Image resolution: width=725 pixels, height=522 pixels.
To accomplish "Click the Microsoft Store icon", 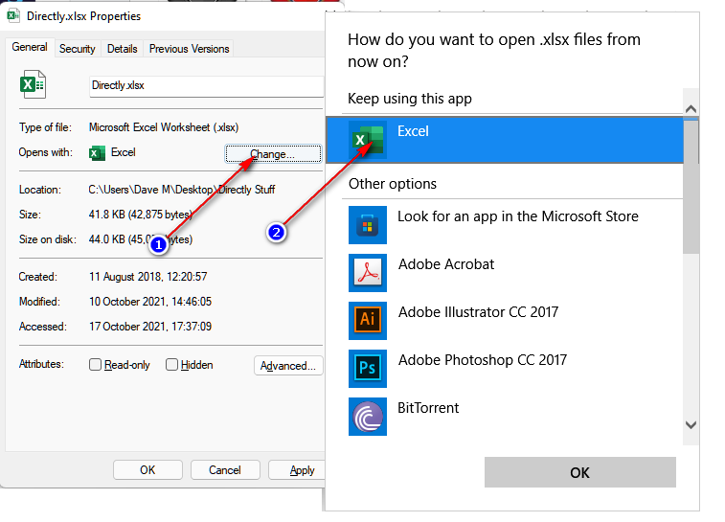I will (x=368, y=225).
